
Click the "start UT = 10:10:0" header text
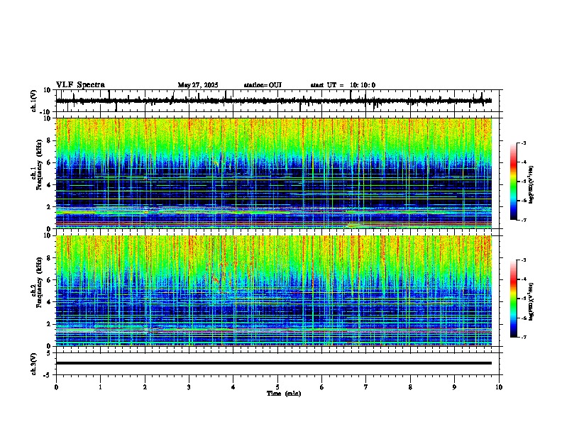pos(343,85)
